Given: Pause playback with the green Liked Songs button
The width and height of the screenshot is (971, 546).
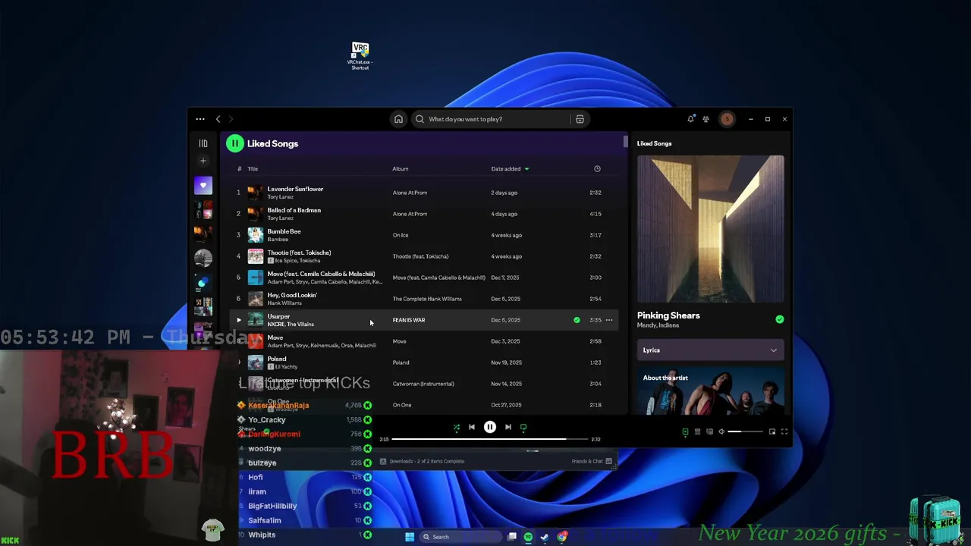Looking at the screenshot, I should coord(234,143).
